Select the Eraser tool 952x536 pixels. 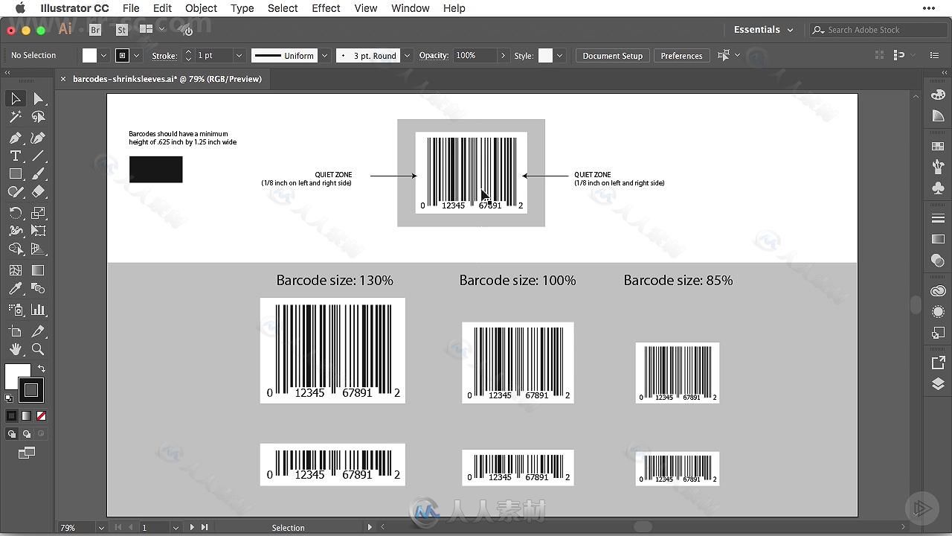(39, 191)
